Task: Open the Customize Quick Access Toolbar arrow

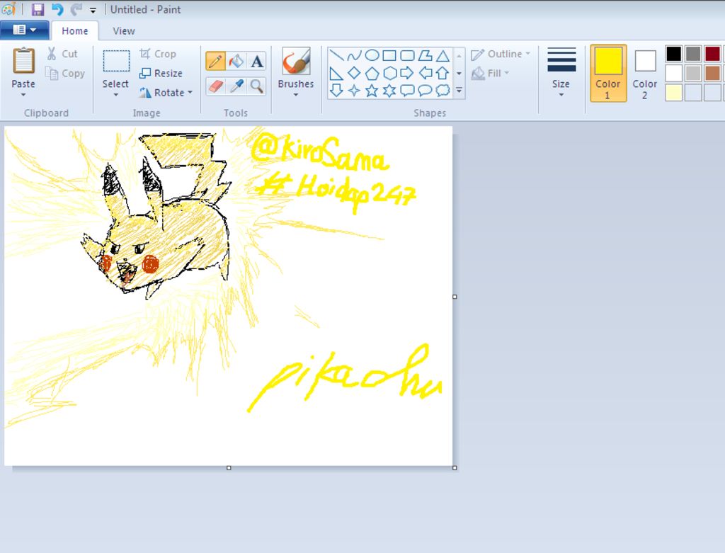Action: coord(93,10)
